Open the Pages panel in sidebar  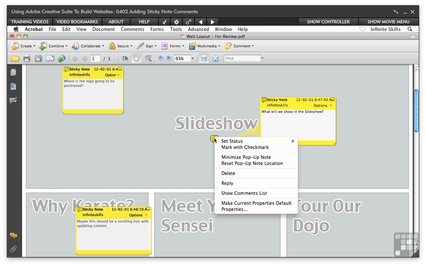(13, 72)
